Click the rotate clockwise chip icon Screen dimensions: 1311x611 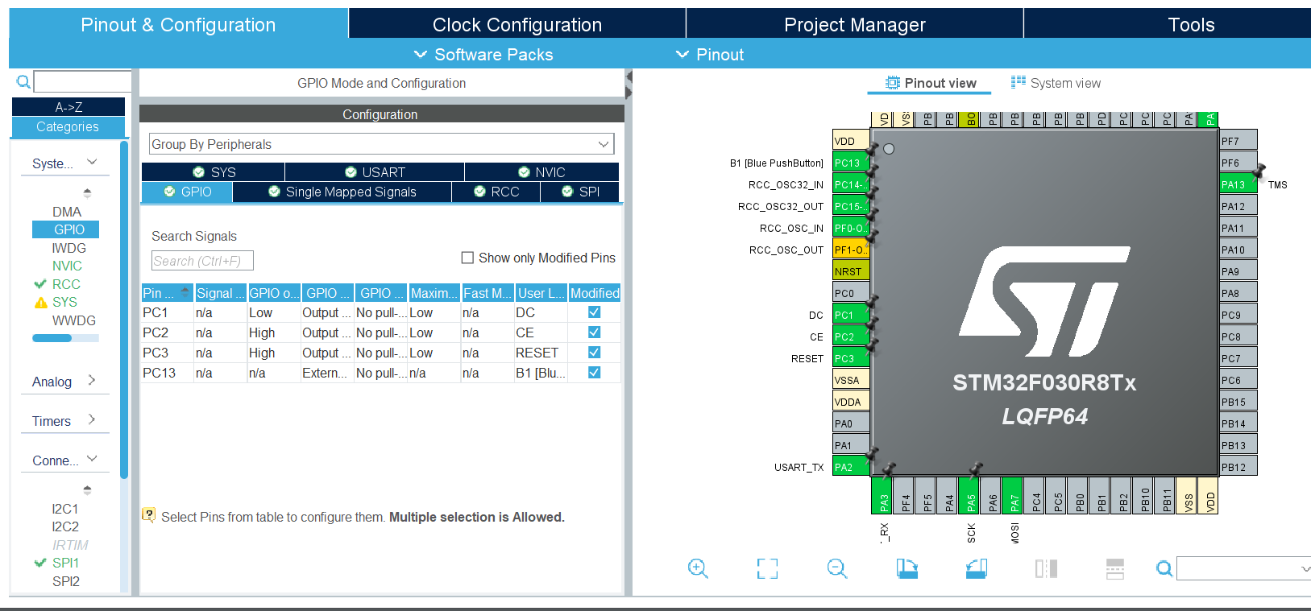pyautogui.click(x=907, y=569)
